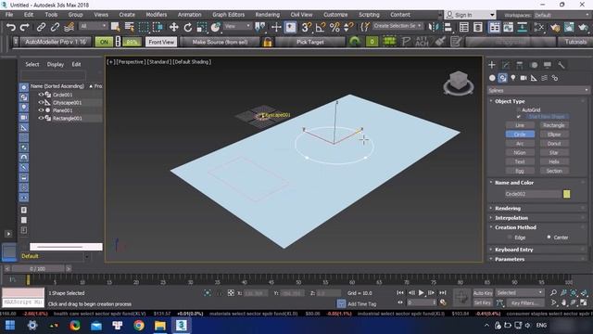Hide Plane001 using its eye icon
This screenshot has height=334, width=593.
coord(41,110)
